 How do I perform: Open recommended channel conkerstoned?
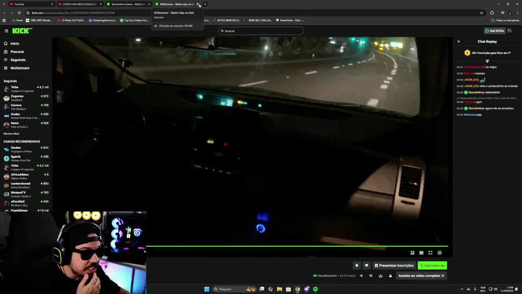click(26, 185)
